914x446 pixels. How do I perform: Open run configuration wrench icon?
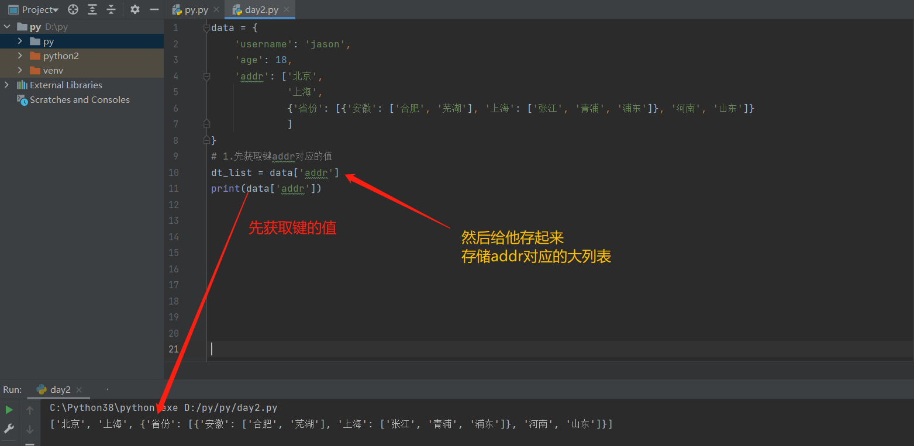9,428
